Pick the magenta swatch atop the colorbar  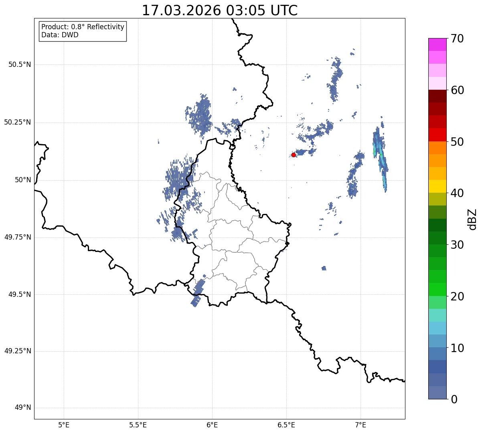[x=437, y=44]
